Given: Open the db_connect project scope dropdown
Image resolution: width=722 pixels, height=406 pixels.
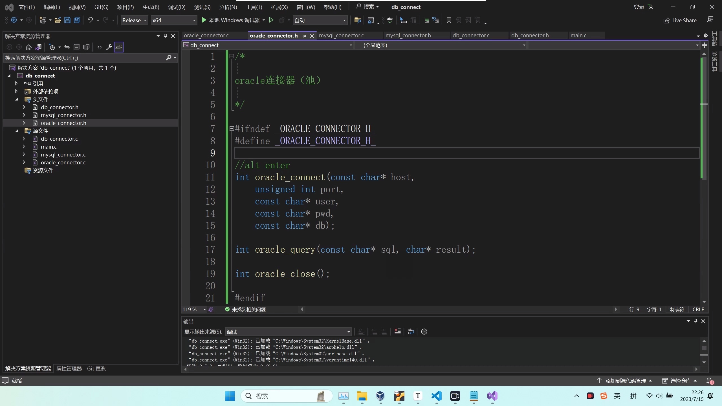Looking at the screenshot, I should (268, 45).
